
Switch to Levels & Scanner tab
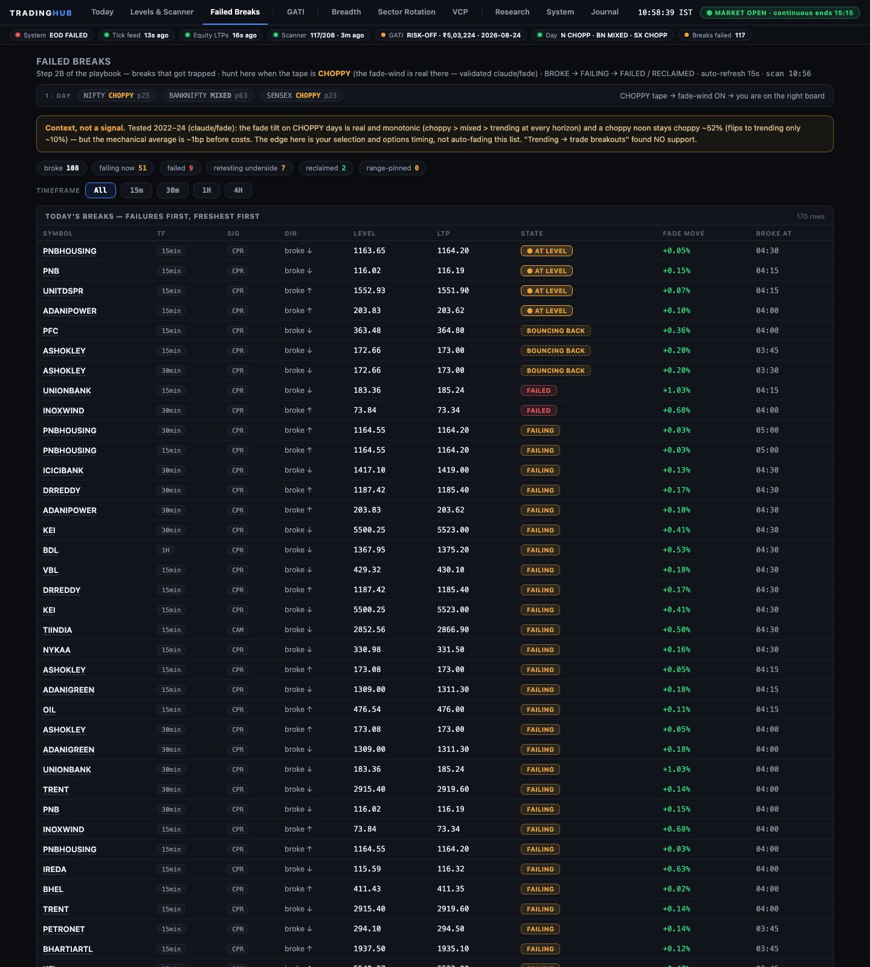tap(162, 12)
